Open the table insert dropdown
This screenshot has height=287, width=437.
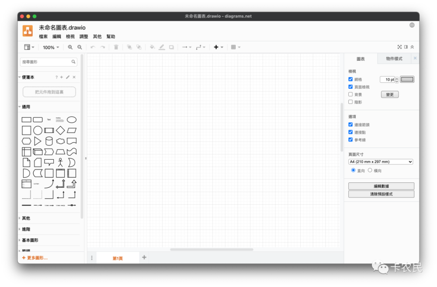pyautogui.click(x=236, y=47)
